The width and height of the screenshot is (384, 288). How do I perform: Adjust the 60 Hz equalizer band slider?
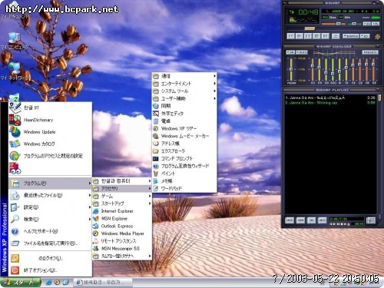click(x=313, y=69)
